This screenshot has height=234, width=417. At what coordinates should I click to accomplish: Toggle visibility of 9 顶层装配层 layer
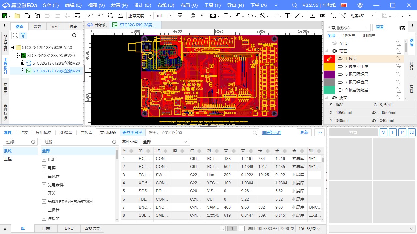tap(340, 90)
